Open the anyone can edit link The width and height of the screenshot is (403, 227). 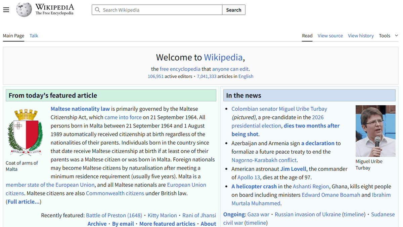(230, 69)
